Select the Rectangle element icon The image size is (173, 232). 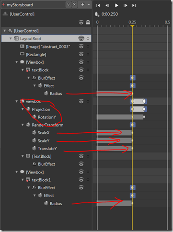click(22, 54)
